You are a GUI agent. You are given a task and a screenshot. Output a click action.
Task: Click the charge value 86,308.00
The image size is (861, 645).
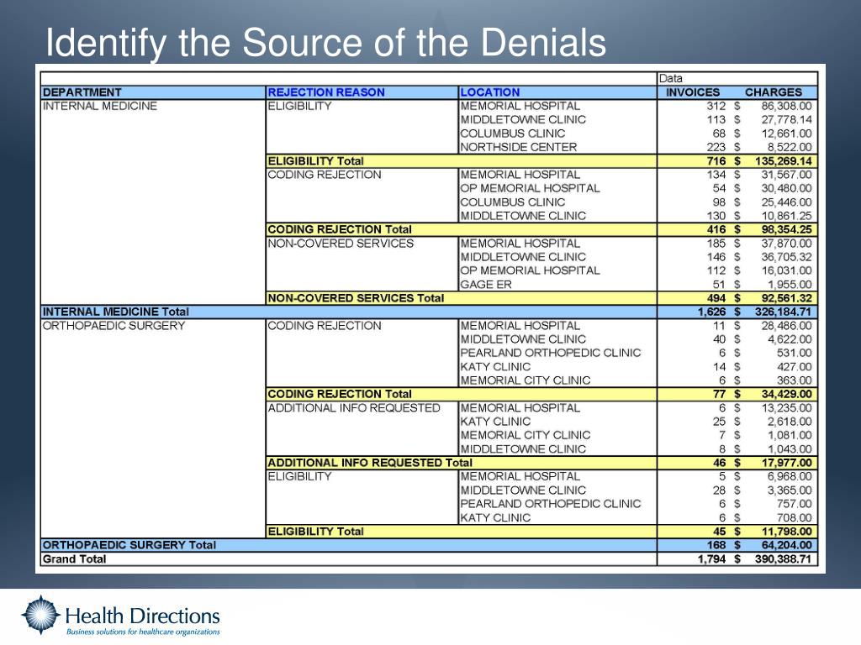[x=786, y=106]
